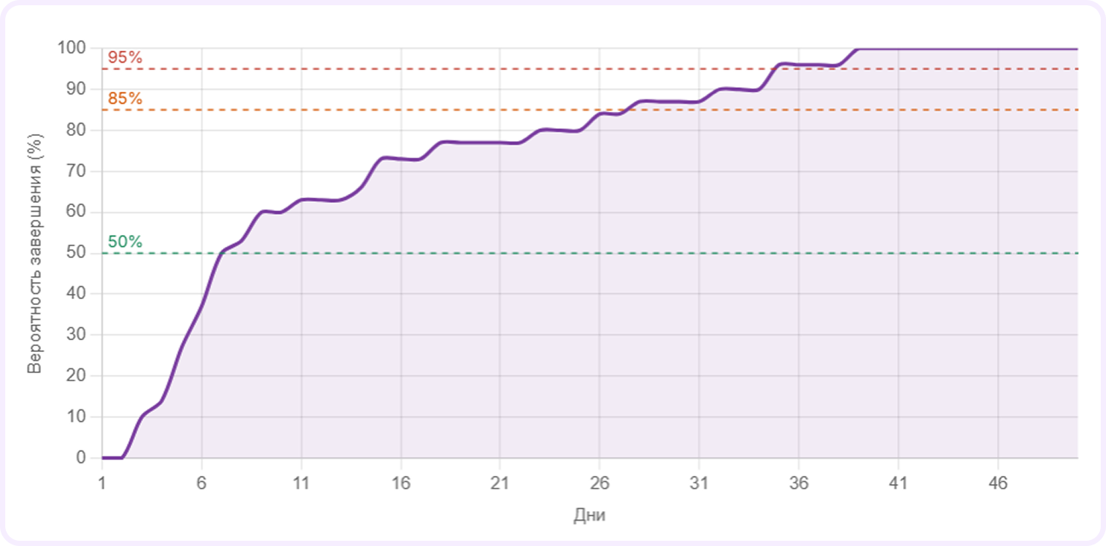The height and width of the screenshot is (546, 1106).
Task: Select x-axis tick label 26
Action: click(600, 483)
